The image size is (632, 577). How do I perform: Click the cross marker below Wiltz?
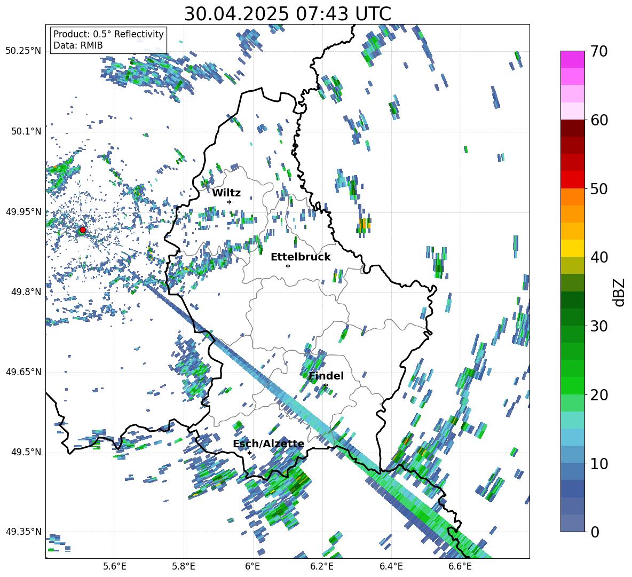(x=229, y=202)
